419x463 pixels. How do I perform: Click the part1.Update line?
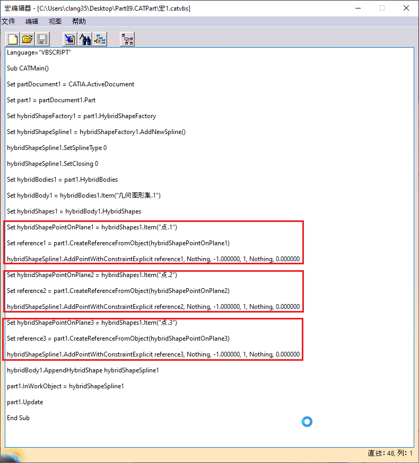click(x=25, y=402)
